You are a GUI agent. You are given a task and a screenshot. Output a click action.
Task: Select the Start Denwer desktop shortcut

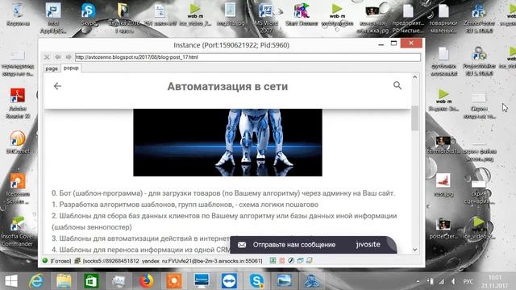pyautogui.click(x=302, y=14)
